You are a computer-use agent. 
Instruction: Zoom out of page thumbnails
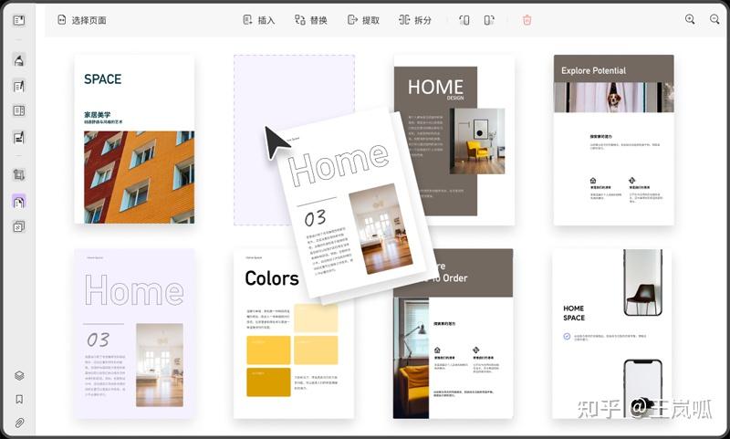pyautogui.click(x=714, y=19)
